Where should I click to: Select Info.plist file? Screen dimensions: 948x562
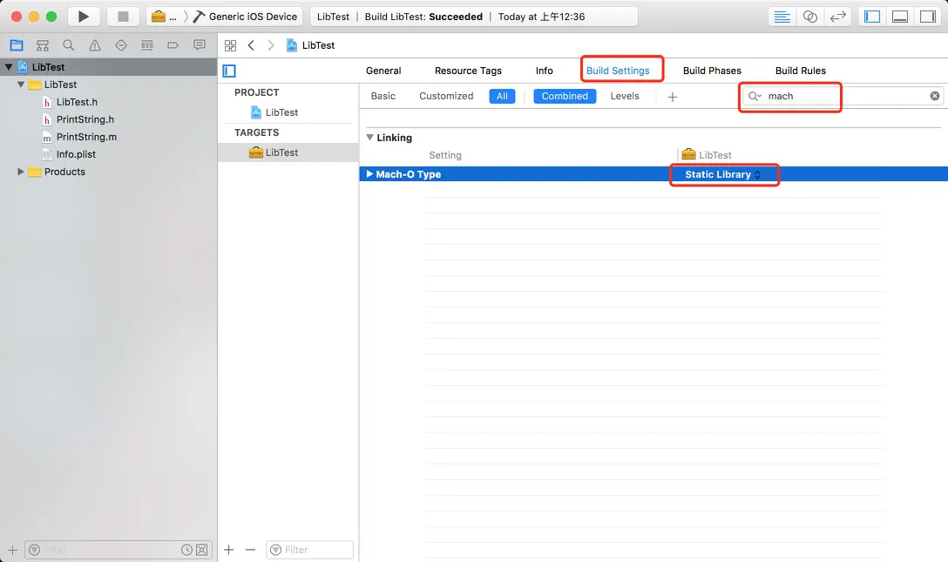coord(76,155)
